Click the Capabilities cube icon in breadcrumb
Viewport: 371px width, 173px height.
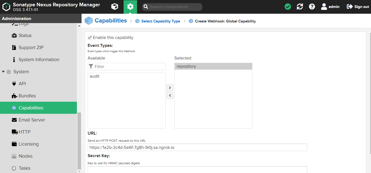coord(89,21)
